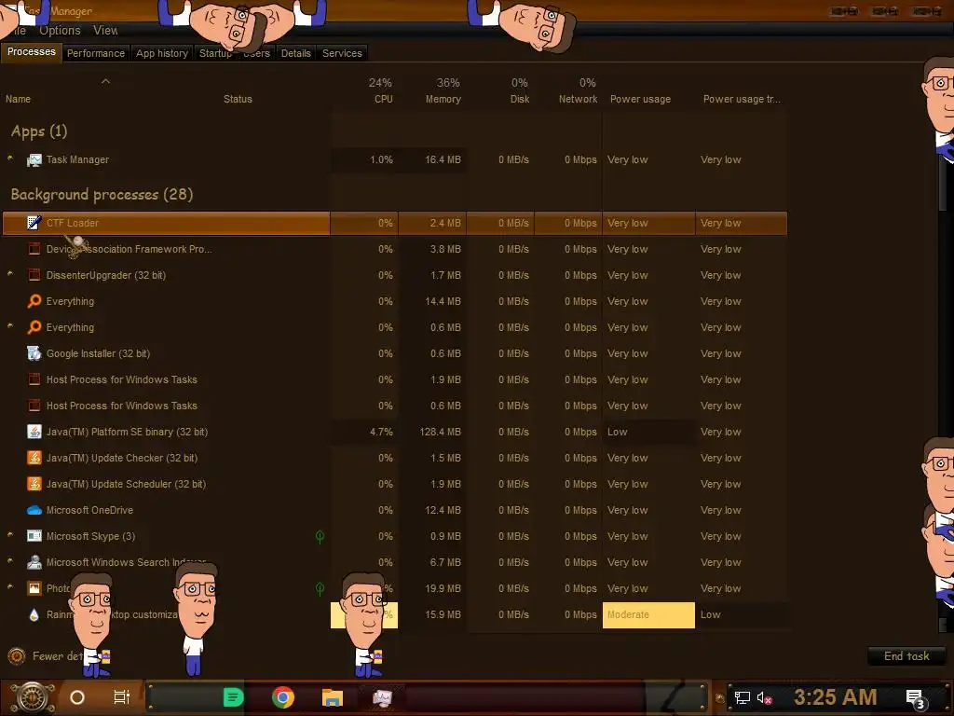Sort by the Status column header
954x716 pixels.
coord(238,99)
